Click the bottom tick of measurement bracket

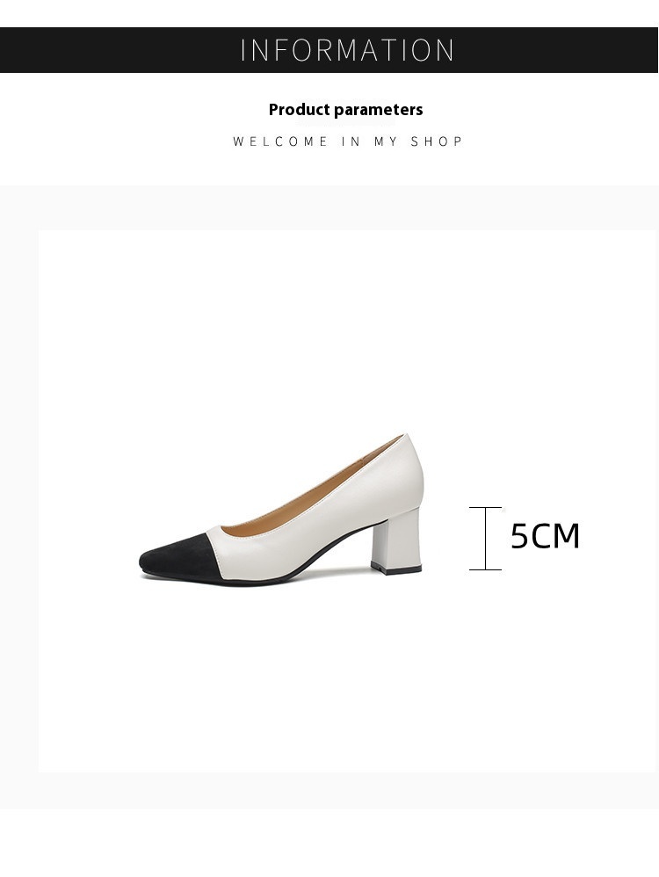click(x=485, y=570)
